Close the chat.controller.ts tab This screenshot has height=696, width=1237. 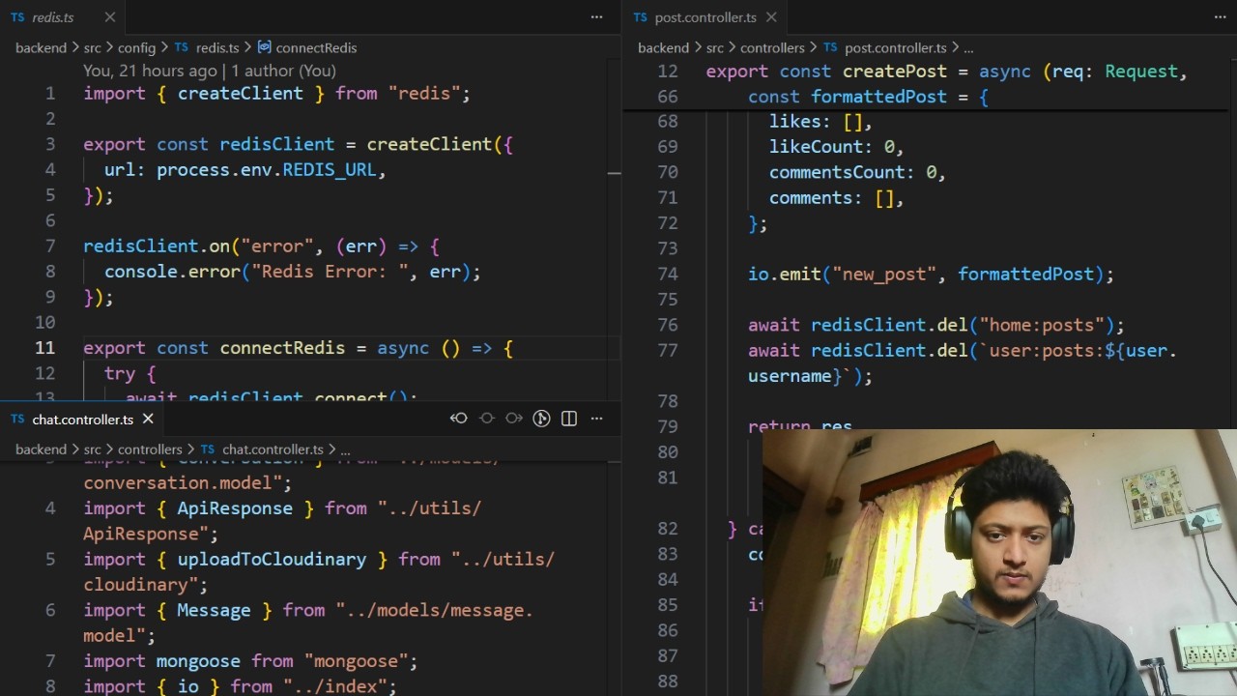[x=148, y=419]
